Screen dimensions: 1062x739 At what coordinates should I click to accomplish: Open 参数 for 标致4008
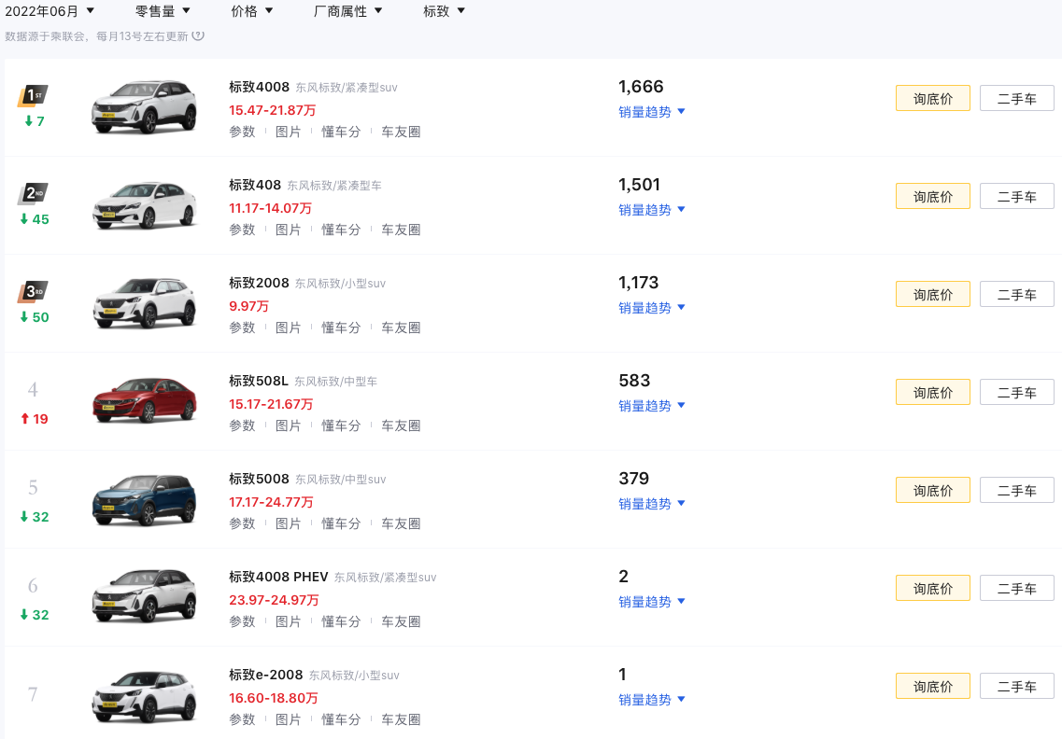tap(242, 132)
